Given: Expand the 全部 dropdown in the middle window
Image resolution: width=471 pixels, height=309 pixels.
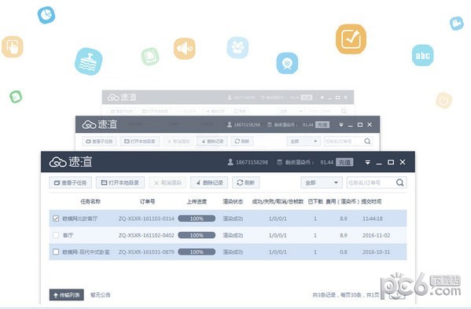Looking at the screenshot, I should pyautogui.click(x=304, y=142).
